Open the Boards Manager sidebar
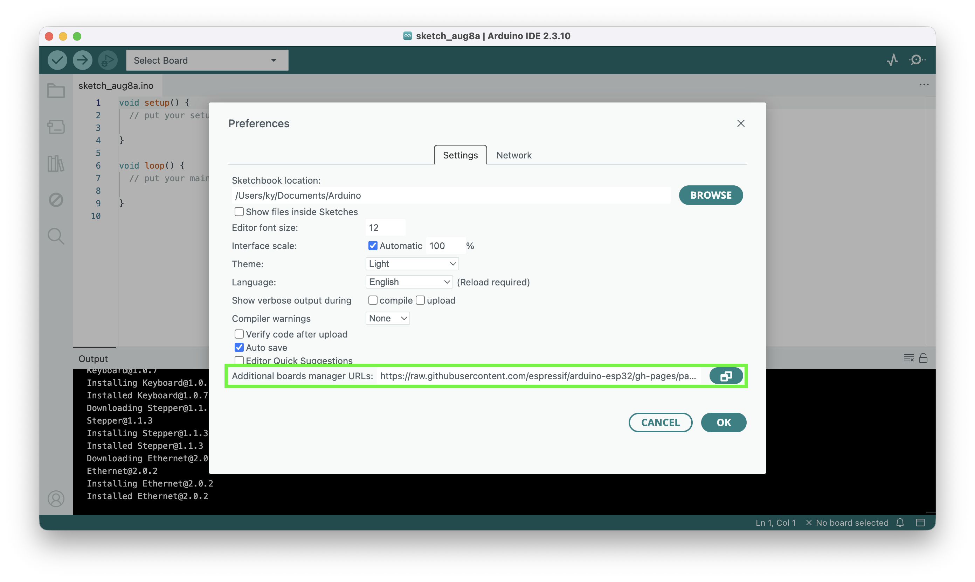 click(x=56, y=127)
